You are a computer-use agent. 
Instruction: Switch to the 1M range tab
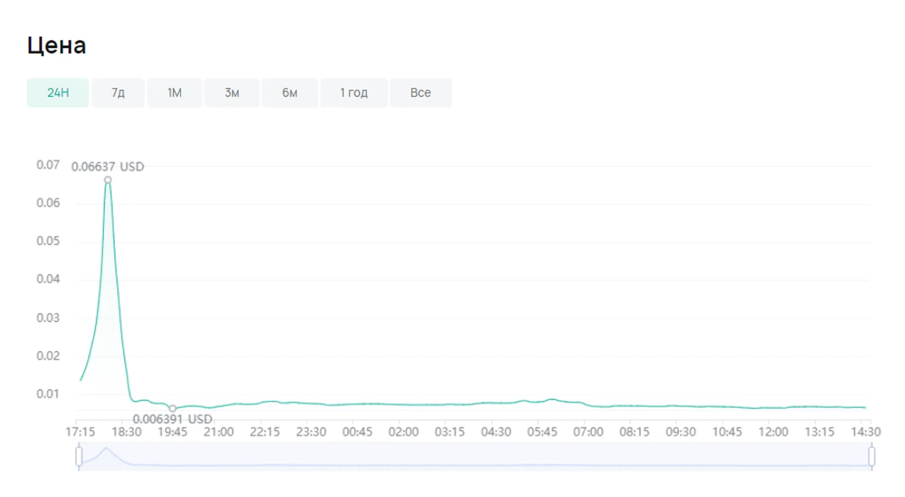point(174,93)
